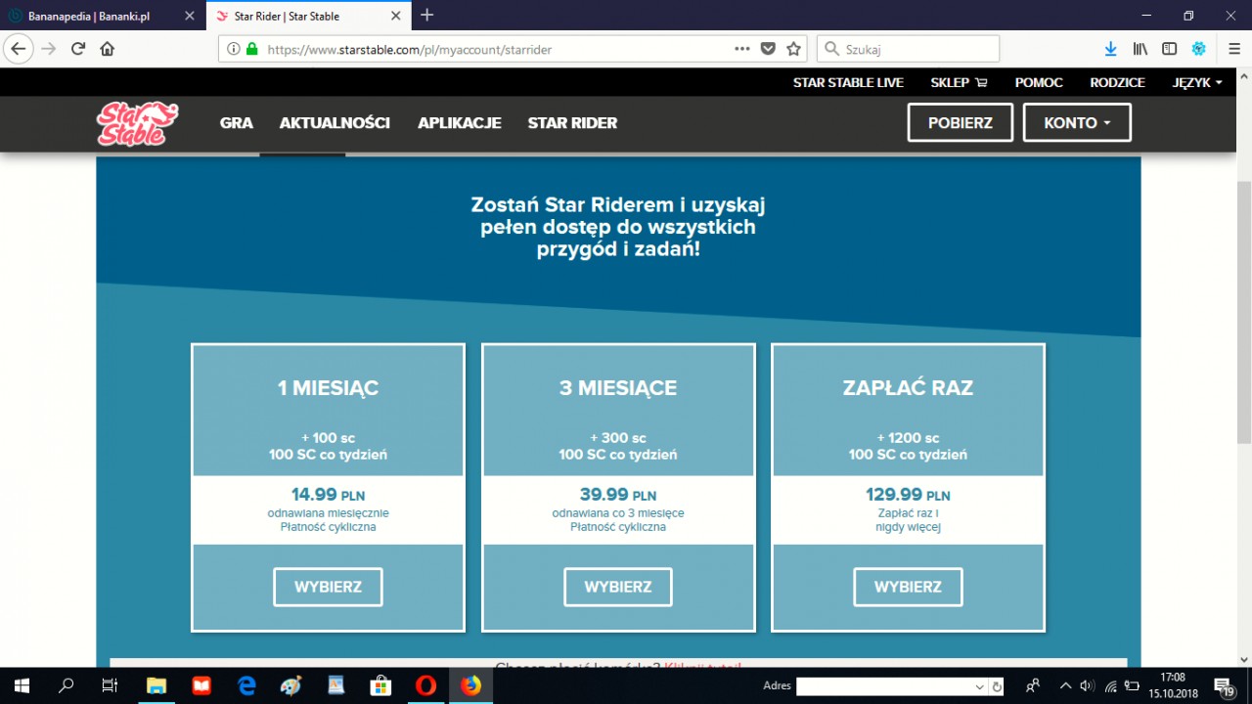Open the SKLEP shop link

click(x=959, y=82)
